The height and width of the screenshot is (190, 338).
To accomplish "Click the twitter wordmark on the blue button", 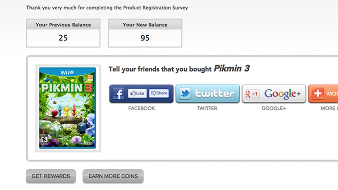I will pos(215,93).
